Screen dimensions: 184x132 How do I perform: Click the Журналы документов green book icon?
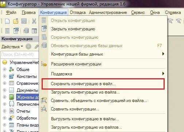pyautogui.click(x=12, y=97)
